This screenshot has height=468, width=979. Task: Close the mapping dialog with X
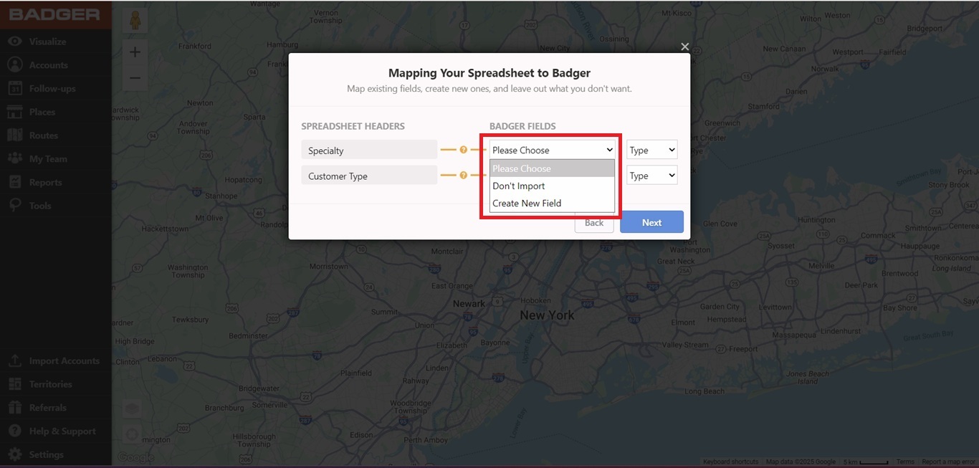684,47
